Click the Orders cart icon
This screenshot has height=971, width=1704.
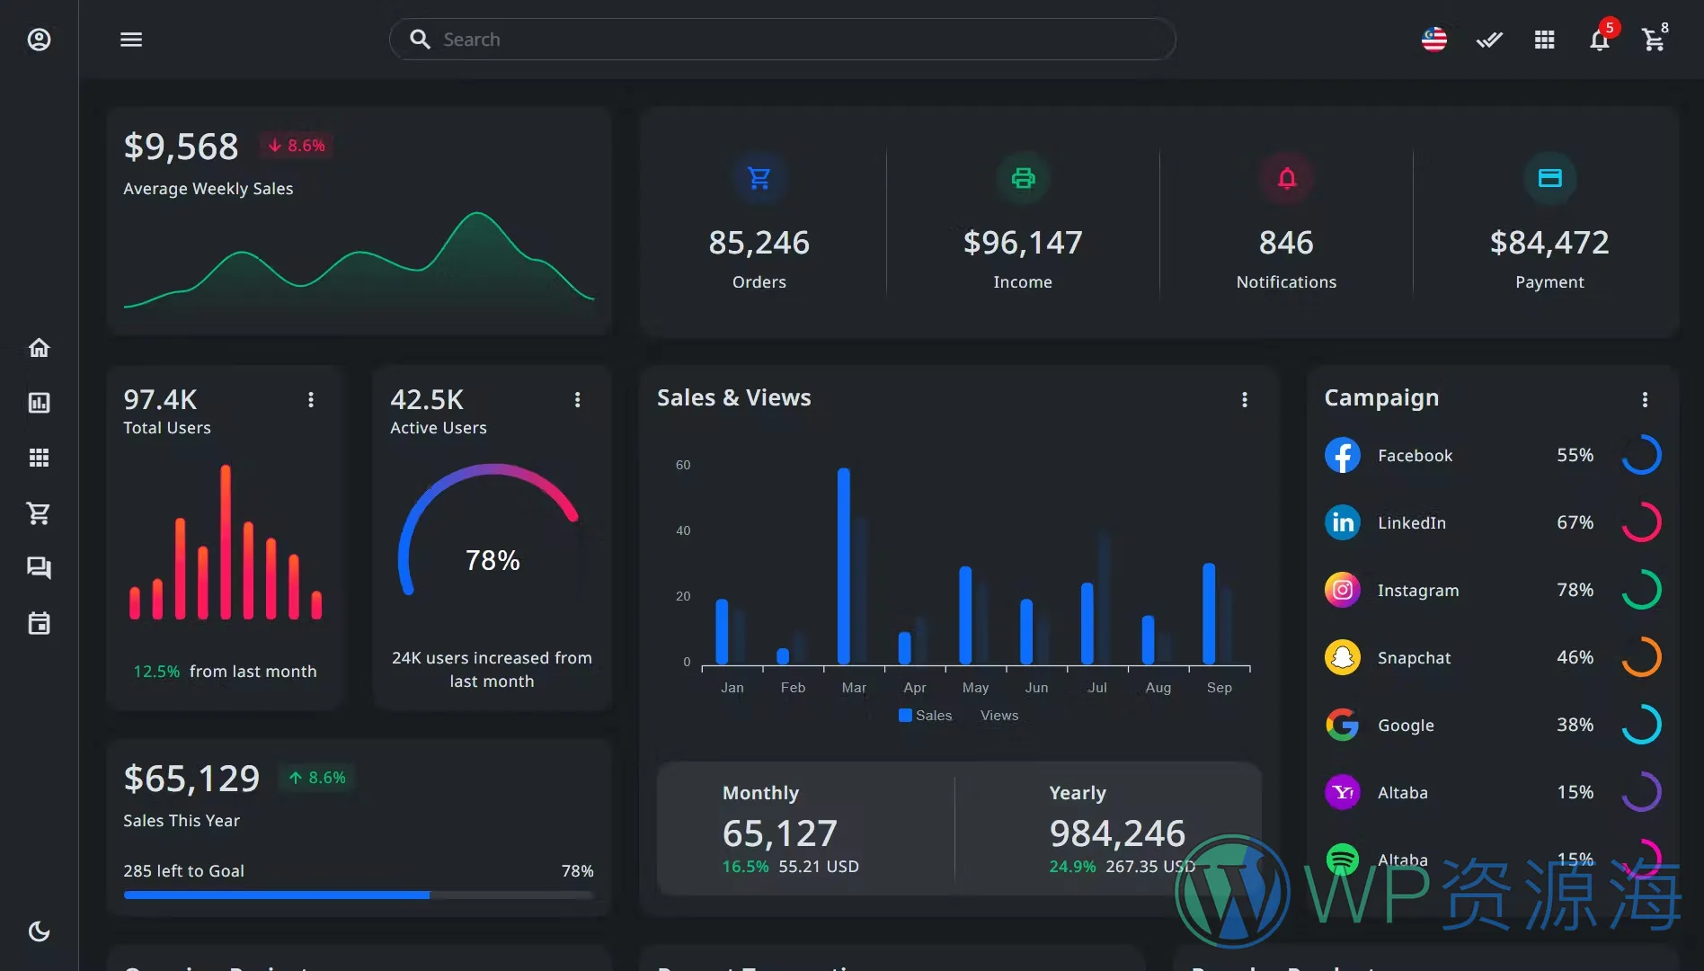pyautogui.click(x=759, y=178)
